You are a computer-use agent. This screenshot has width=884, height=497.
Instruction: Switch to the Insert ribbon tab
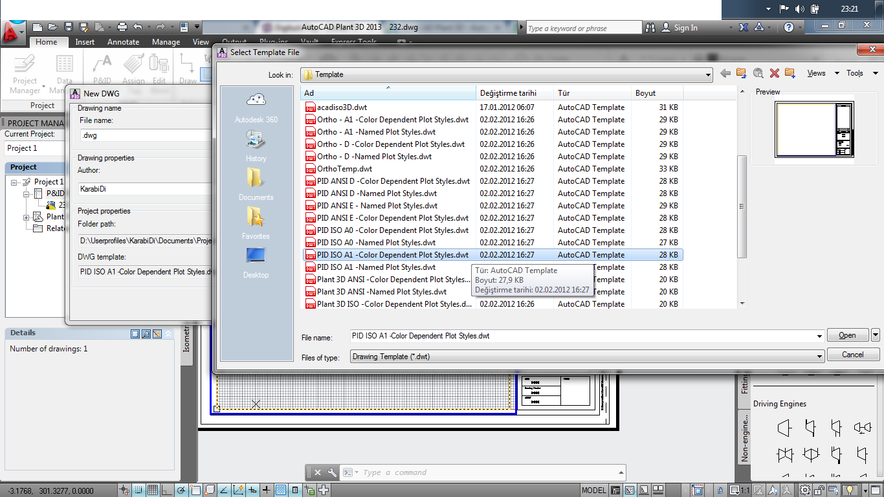pyautogui.click(x=85, y=42)
